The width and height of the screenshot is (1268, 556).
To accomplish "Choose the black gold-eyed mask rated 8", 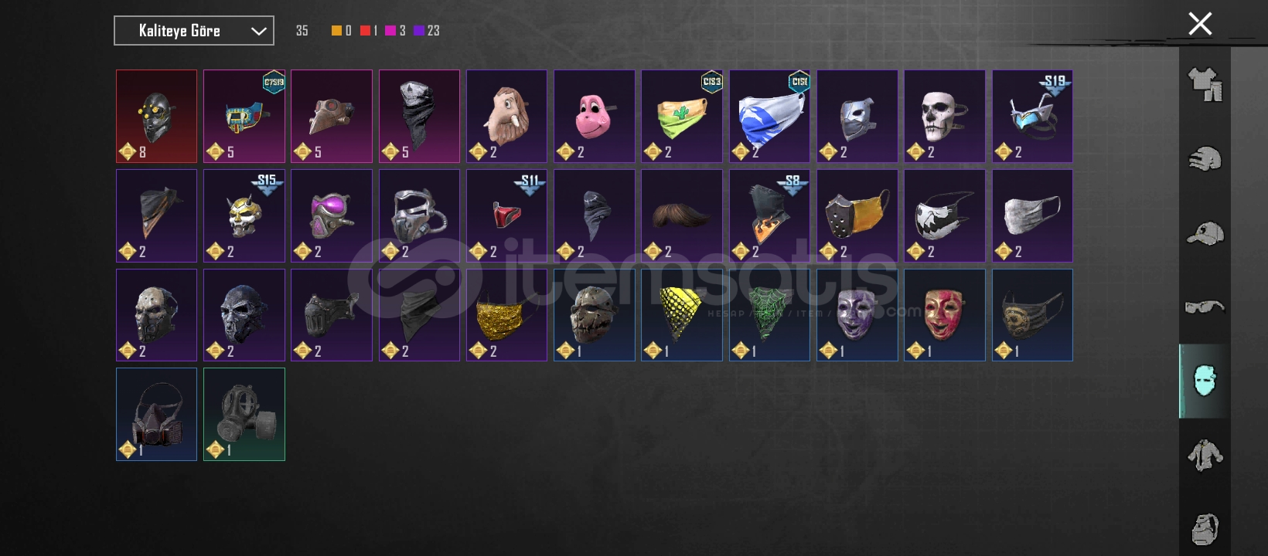I will coord(156,117).
